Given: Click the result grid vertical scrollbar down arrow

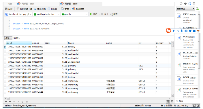Looking at the screenshot, I should coord(172,95).
